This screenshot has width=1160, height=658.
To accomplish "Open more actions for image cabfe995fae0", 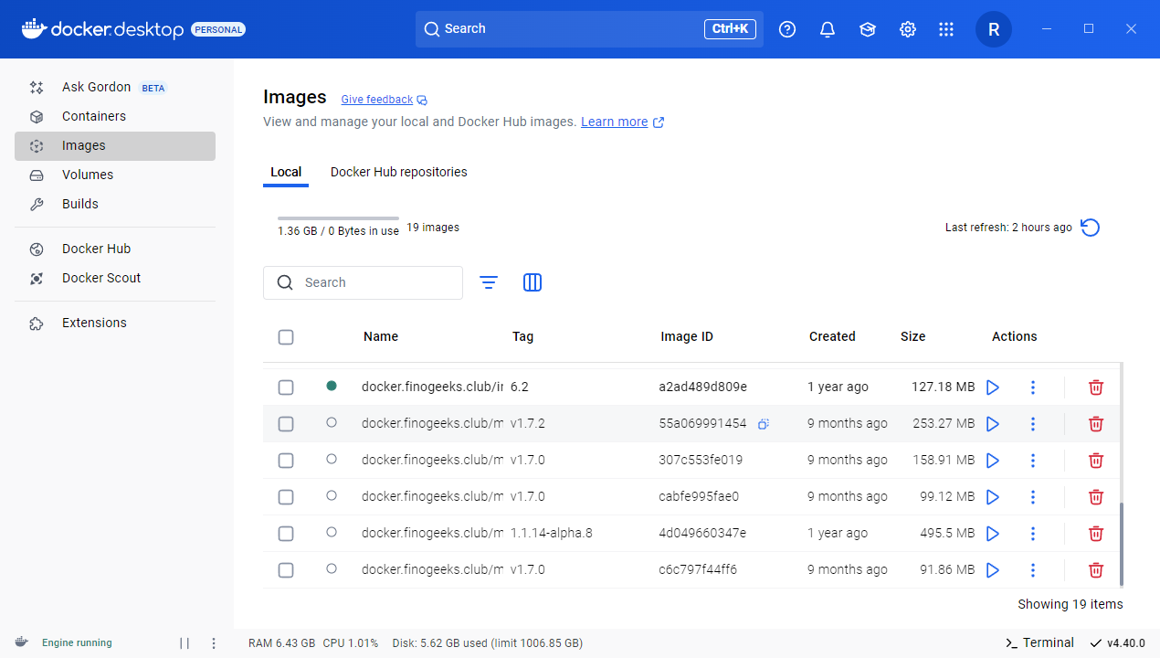I will coord(1033,497).
